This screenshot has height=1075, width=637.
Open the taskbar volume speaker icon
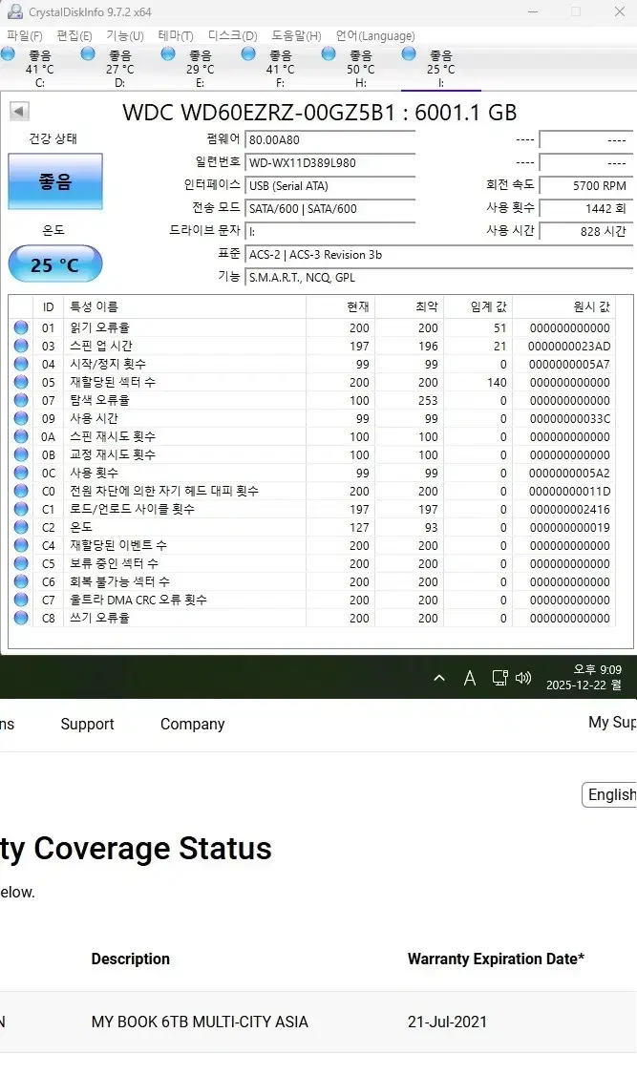click(523, 678)
